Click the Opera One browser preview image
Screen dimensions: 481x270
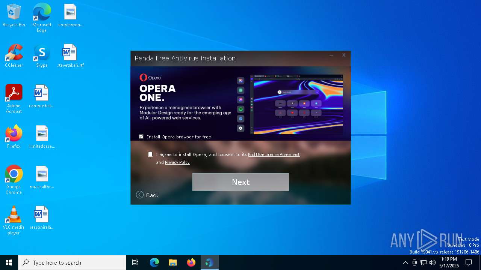click(x=296, y=104)
